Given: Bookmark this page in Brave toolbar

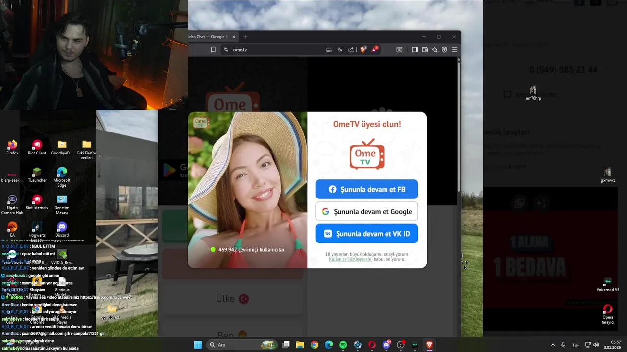Looking at the screenshot, I should 213,50.
